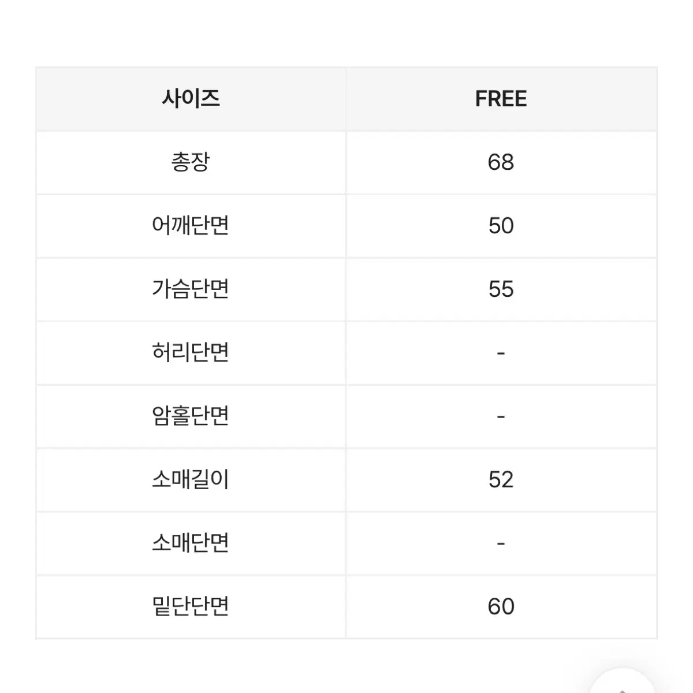The width and height of the screenshot is (693, 693).
Task: Click the 총장 value 68
Action: pyautogui.click(x=501, y=162)
